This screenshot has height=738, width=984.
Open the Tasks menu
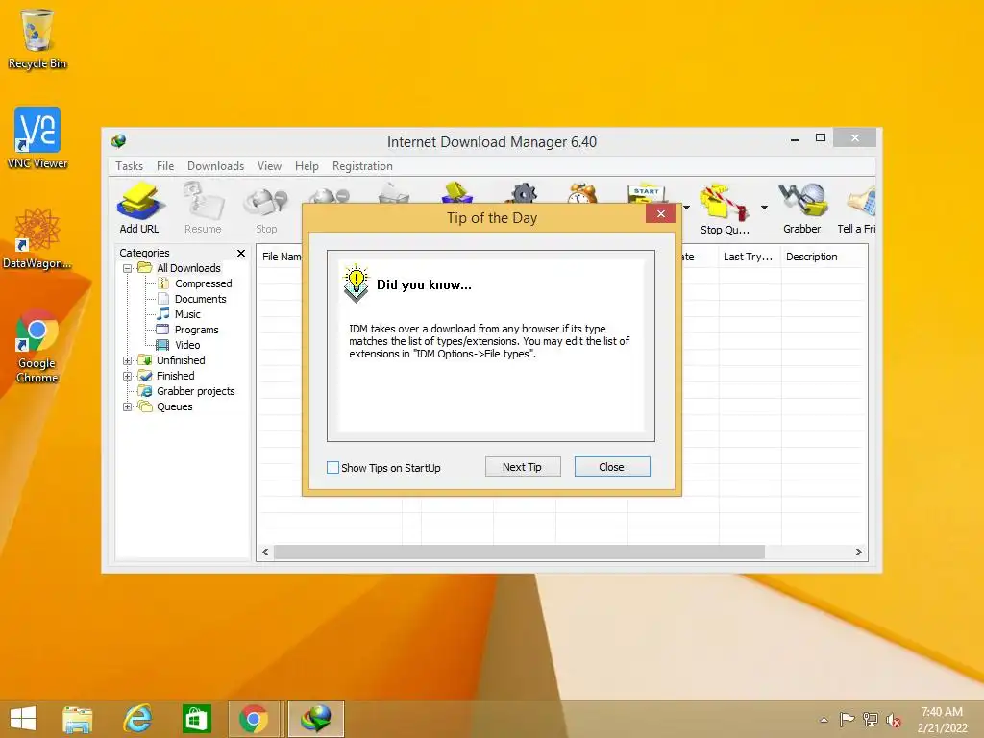[130, 166]
